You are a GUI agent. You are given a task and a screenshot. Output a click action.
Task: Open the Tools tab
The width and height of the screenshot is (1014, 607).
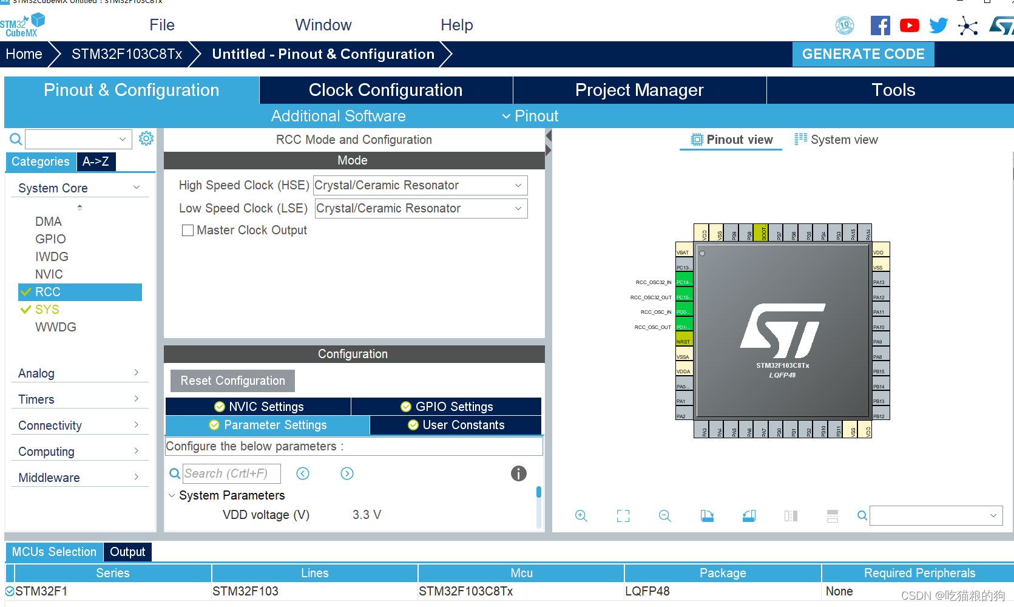pyautogui.click(x=893, y=90)
